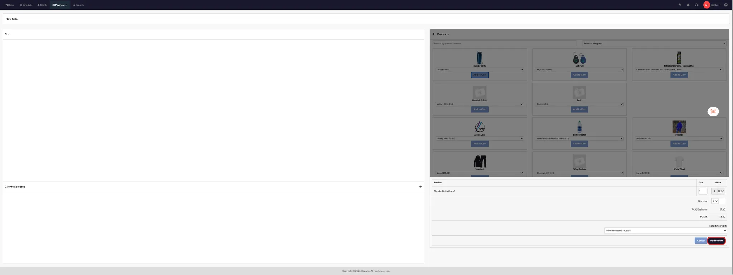Click the back arrow beside Products
Image resolution: width=733 pixels, height=275 pixels.
coord(433,34)
